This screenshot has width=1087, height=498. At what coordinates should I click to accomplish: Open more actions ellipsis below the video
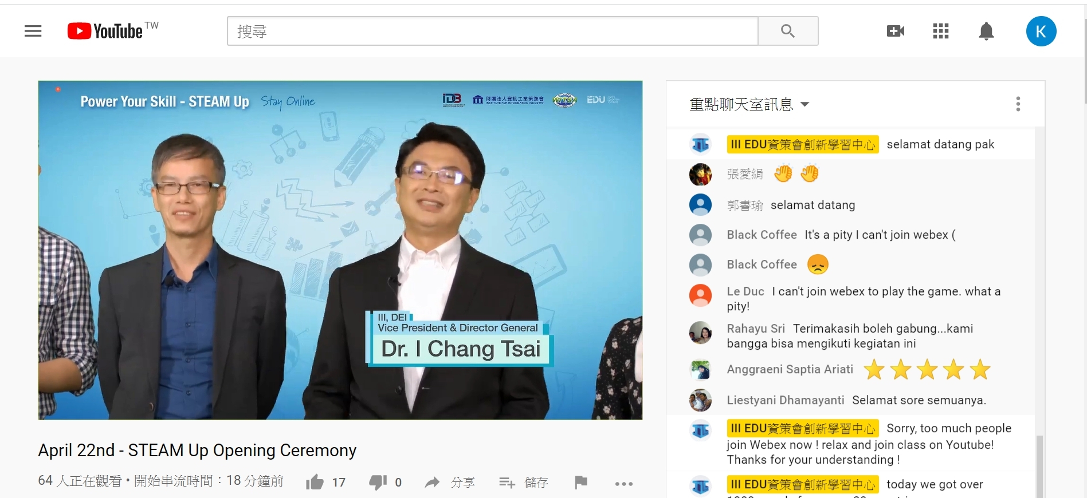click(x=623, y=484)
